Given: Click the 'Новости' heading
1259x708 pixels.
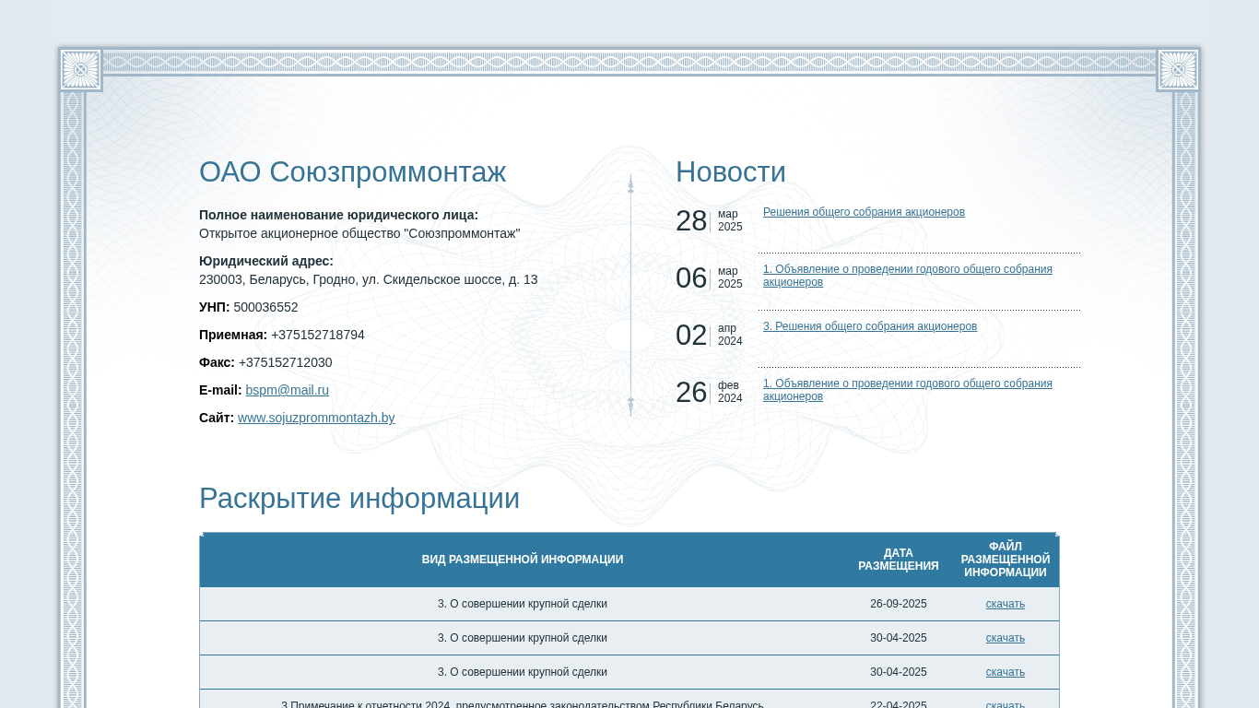Looking at the screenshot, I should tap(731, 172).
